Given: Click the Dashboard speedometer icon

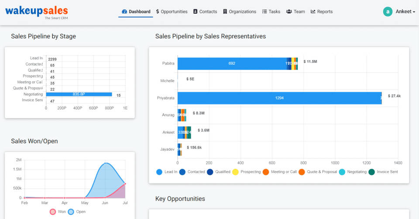Looking at the screenshot, I should [x=124, y=12].
